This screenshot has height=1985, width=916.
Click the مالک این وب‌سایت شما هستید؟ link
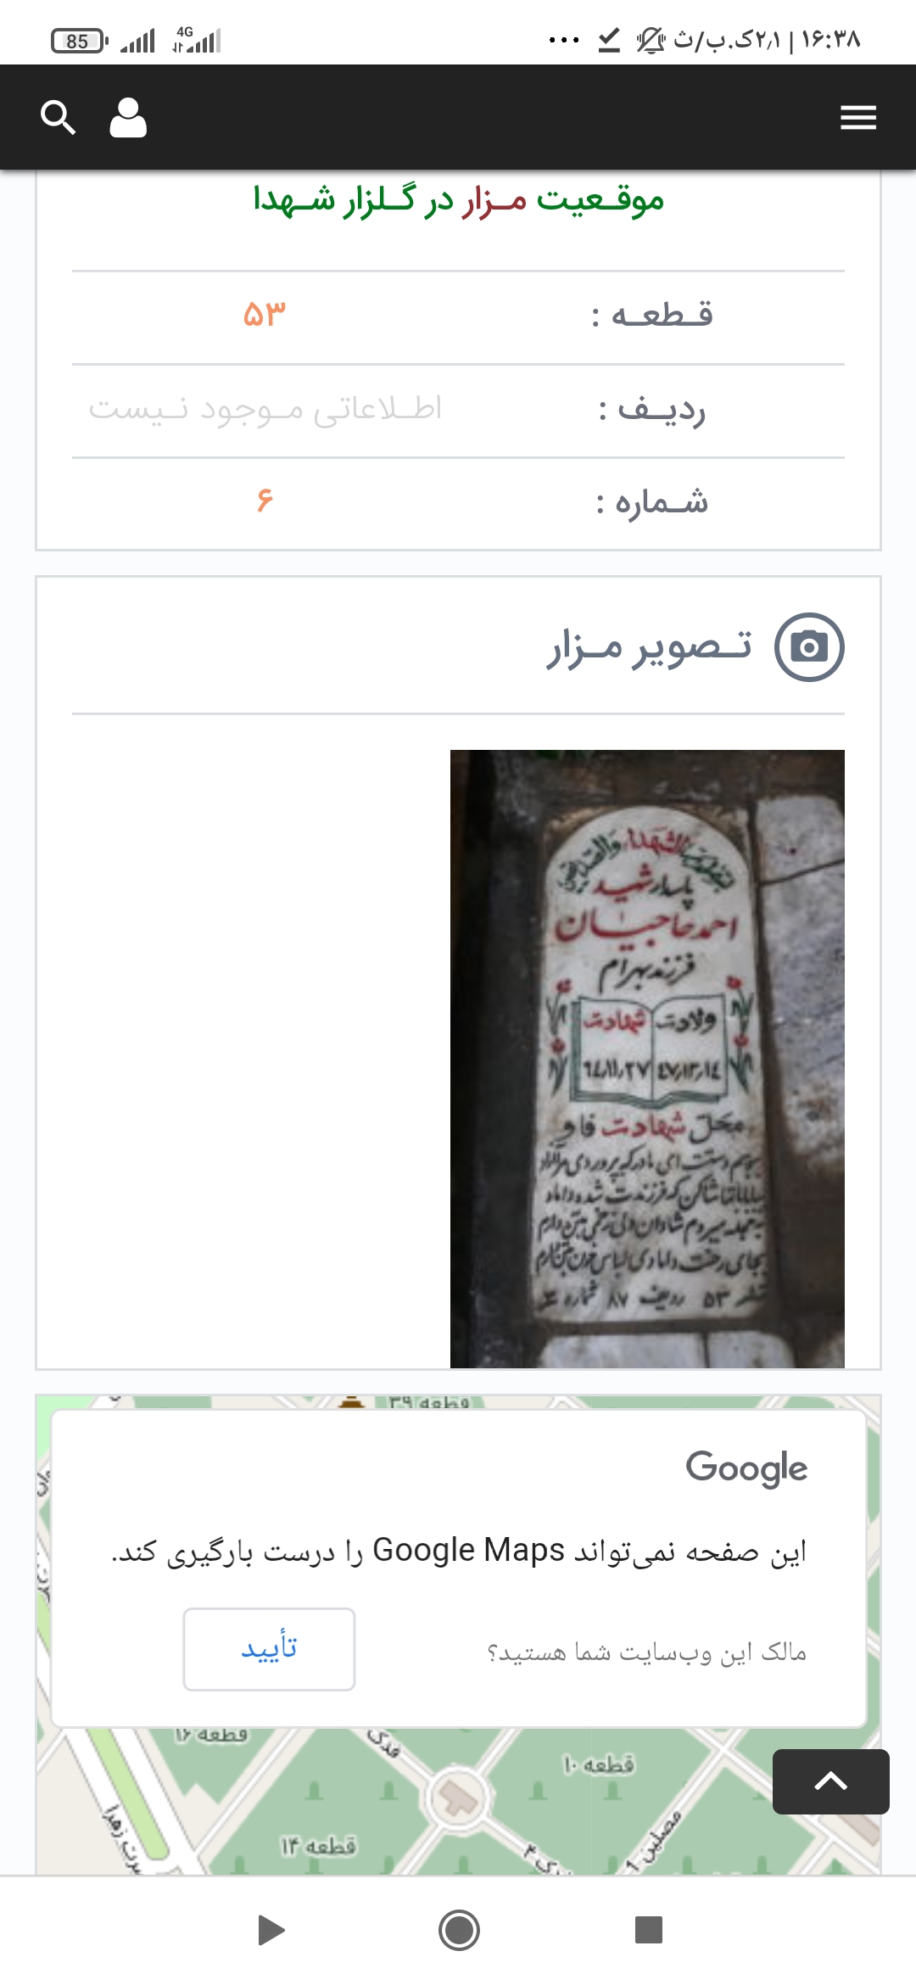[x=646, y=1652]
